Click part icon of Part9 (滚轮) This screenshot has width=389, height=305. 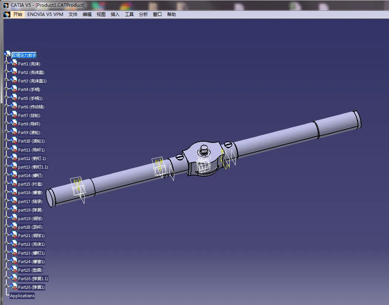pyautogui.click(x=14, y=132)
